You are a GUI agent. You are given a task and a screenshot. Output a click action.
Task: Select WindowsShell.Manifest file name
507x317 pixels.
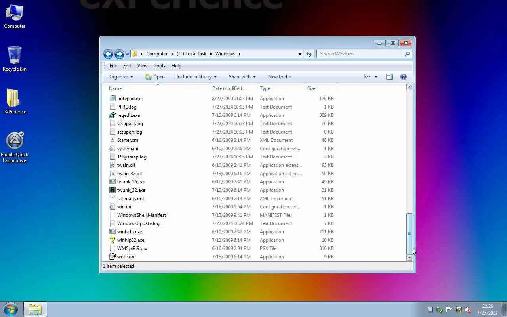(x=141, y=215)
